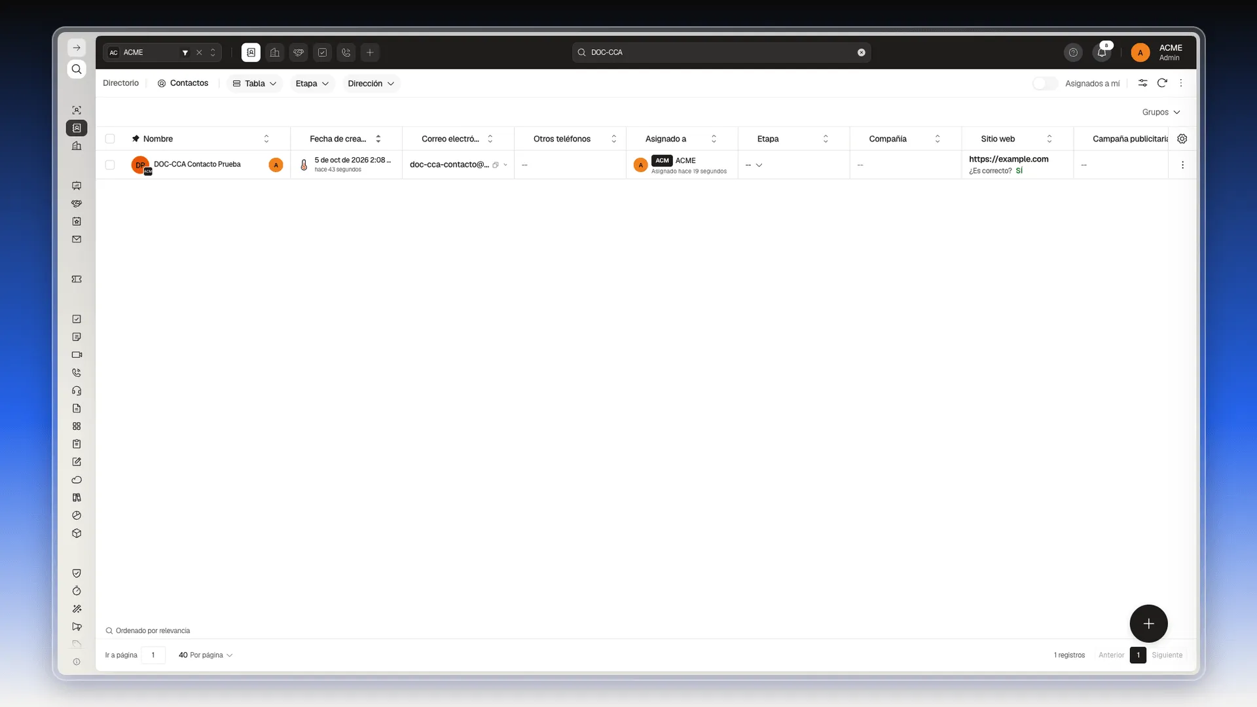Open the mail icon in sidebar
The width and height of the screenshot is (1257, 707).
77,240
